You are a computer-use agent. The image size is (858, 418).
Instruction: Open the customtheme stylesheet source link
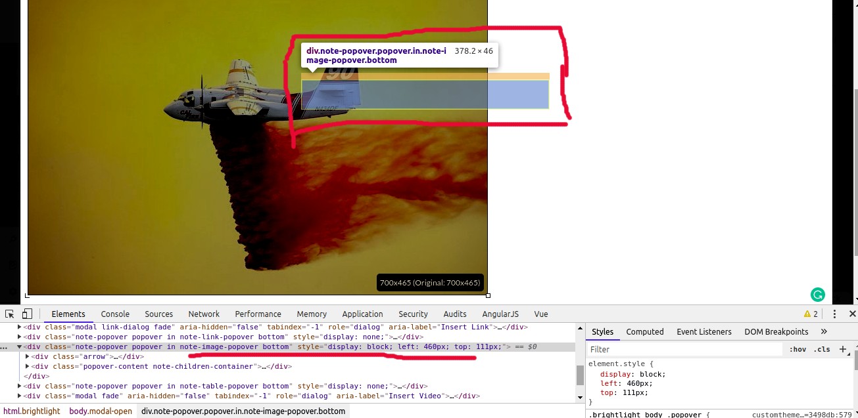(802, 415)
